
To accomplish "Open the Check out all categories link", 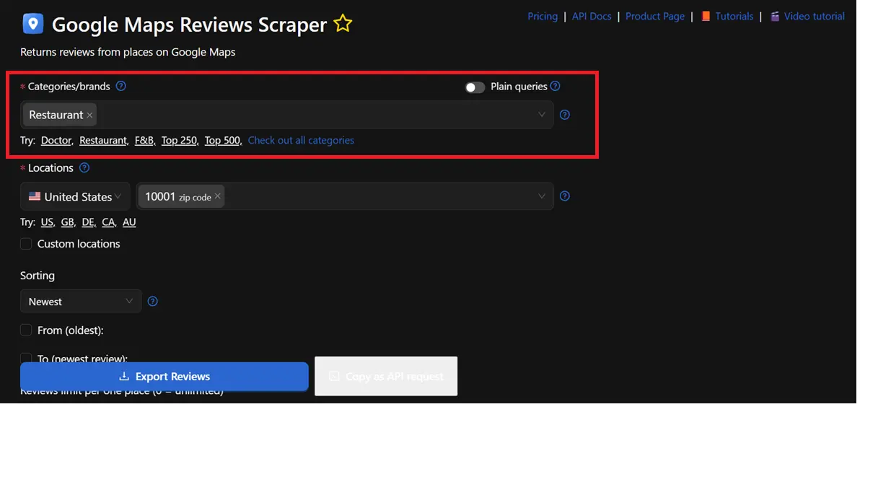I will (x=301, y=140).
